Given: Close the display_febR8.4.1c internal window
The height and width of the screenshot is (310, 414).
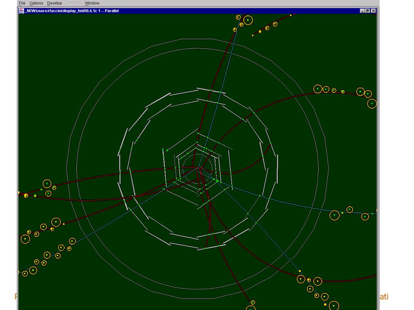Looking at the screenshot, I should point(373,11).
